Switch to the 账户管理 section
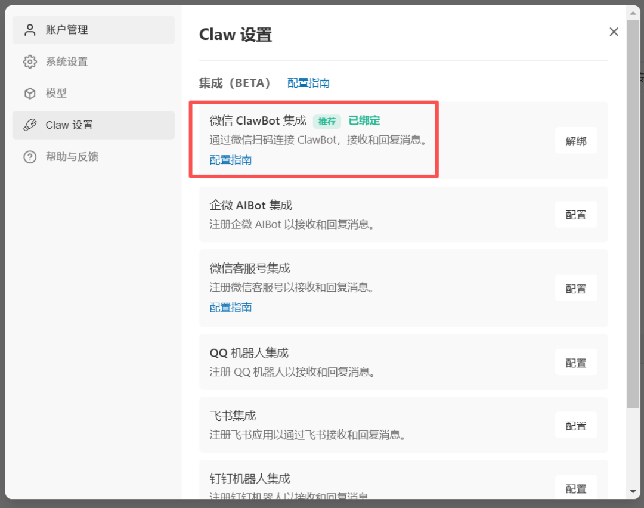 point(66,29)
